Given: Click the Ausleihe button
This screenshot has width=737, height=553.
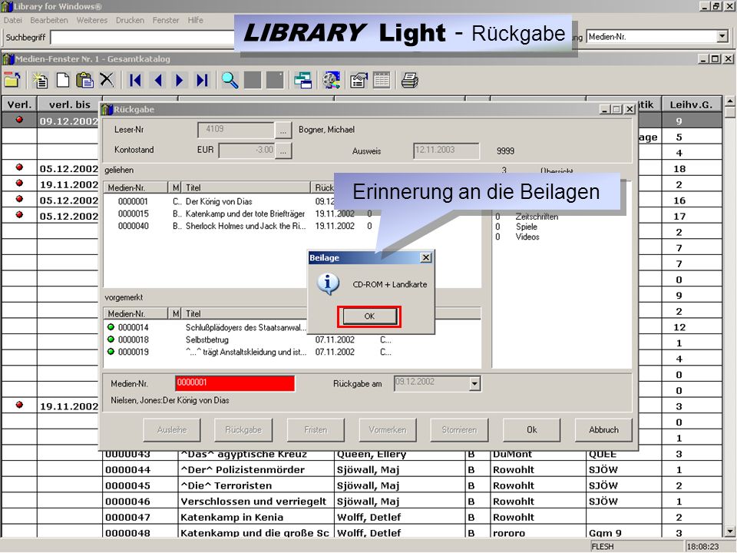Looking at the screenshot, I should 172,430.
